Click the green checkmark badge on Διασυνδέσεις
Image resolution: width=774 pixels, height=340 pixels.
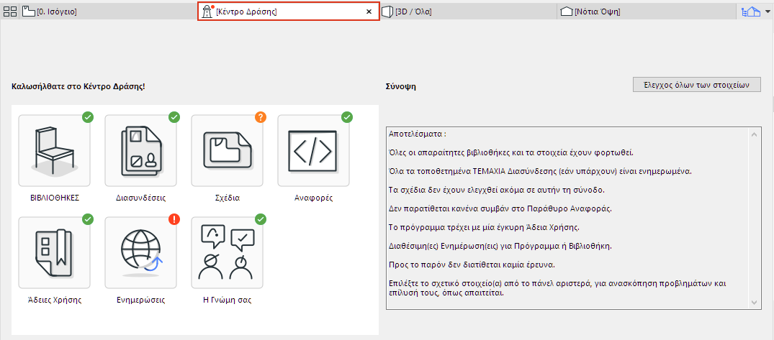coord(174,117)
